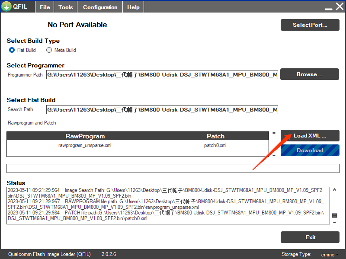
Task: Start flashing with the Download button
Action: point(310,150)
